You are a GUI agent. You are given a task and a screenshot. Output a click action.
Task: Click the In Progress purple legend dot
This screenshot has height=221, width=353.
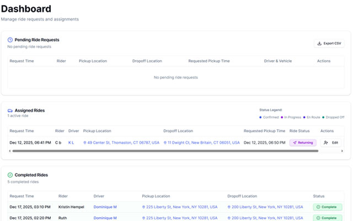(x=282, y=117)
